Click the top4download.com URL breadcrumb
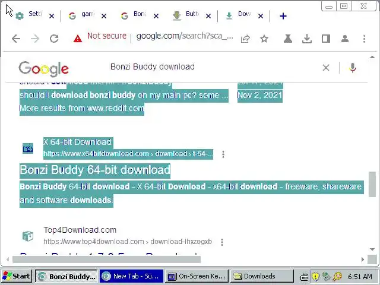Viewport: 380px width, 285px height. 128,242
